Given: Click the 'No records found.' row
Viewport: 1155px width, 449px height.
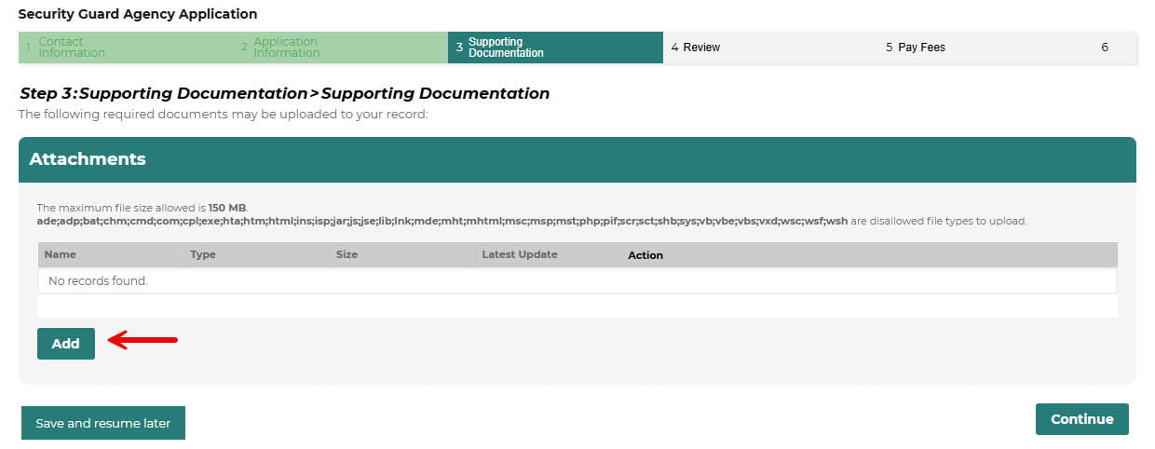Looking at the screenshot, I should 577,280.
